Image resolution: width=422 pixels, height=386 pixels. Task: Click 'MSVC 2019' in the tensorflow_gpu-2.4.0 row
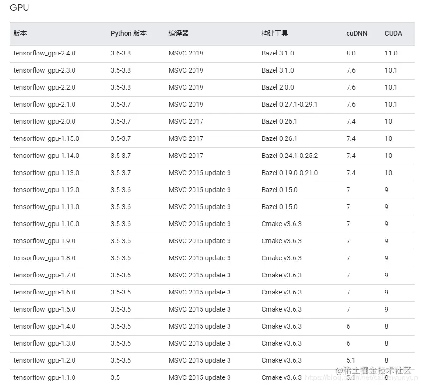(x=186, y=53)
